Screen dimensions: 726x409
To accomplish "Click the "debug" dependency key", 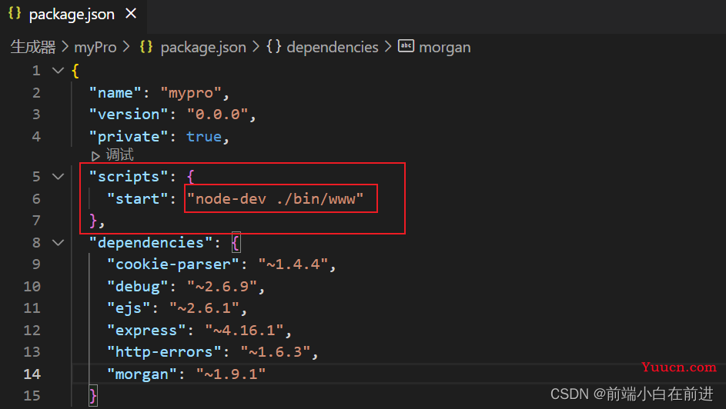I will [138, 287].
